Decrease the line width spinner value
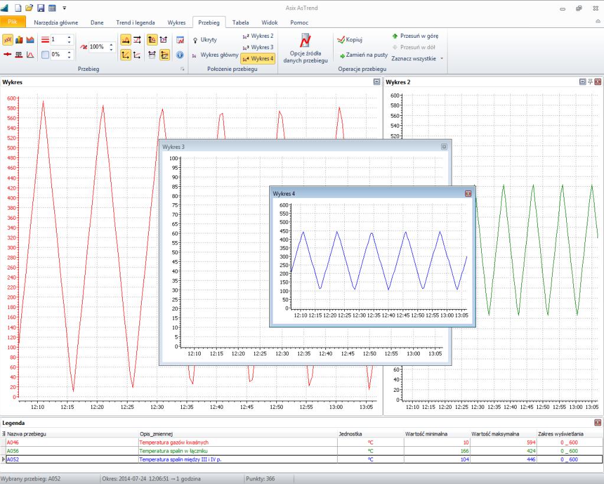The image size is (604, 484). pos(69,42)
